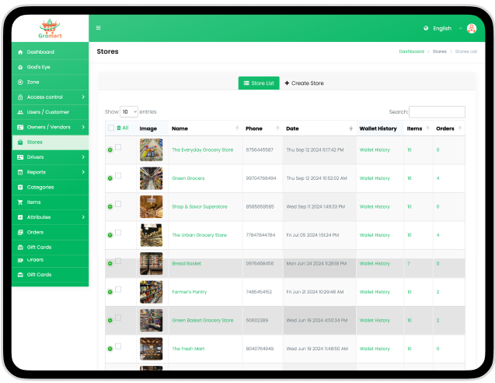Click the Farmer's Pantry store thumbnail image
495x383 pixels.
click(151, 292)
